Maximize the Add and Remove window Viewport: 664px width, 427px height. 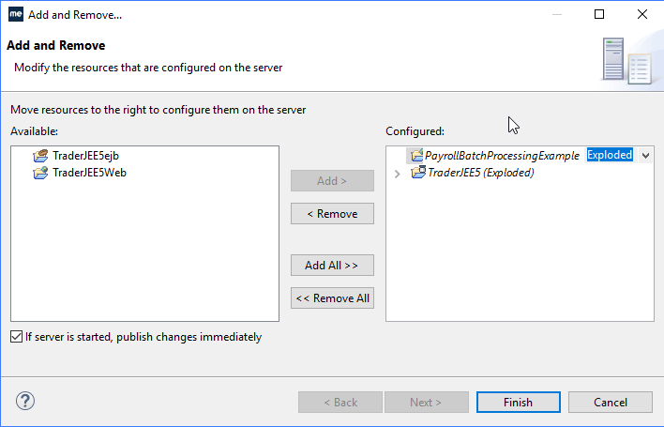coord(599,14)
